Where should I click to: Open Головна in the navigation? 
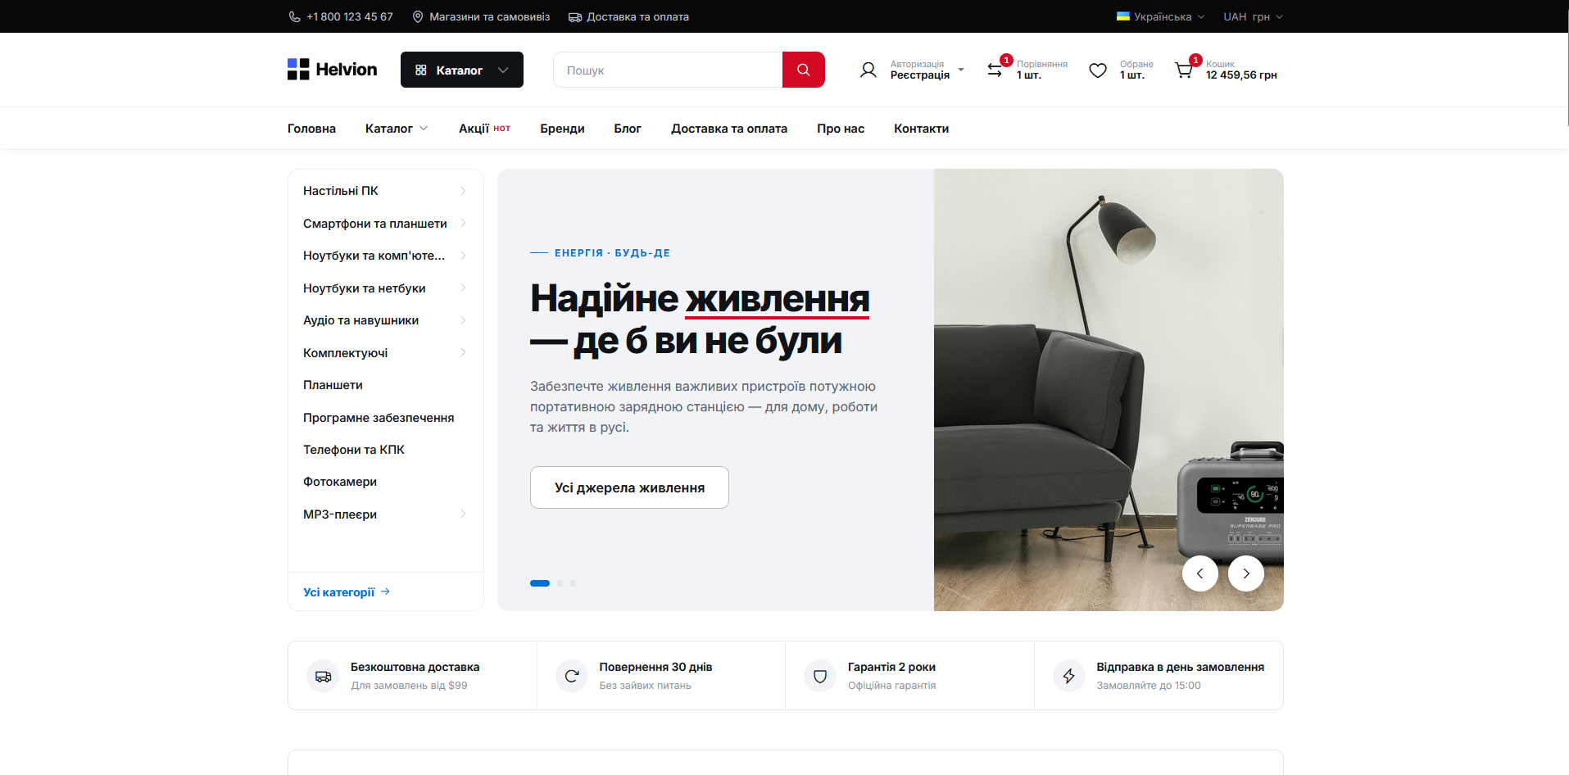[x=311, y=129]
